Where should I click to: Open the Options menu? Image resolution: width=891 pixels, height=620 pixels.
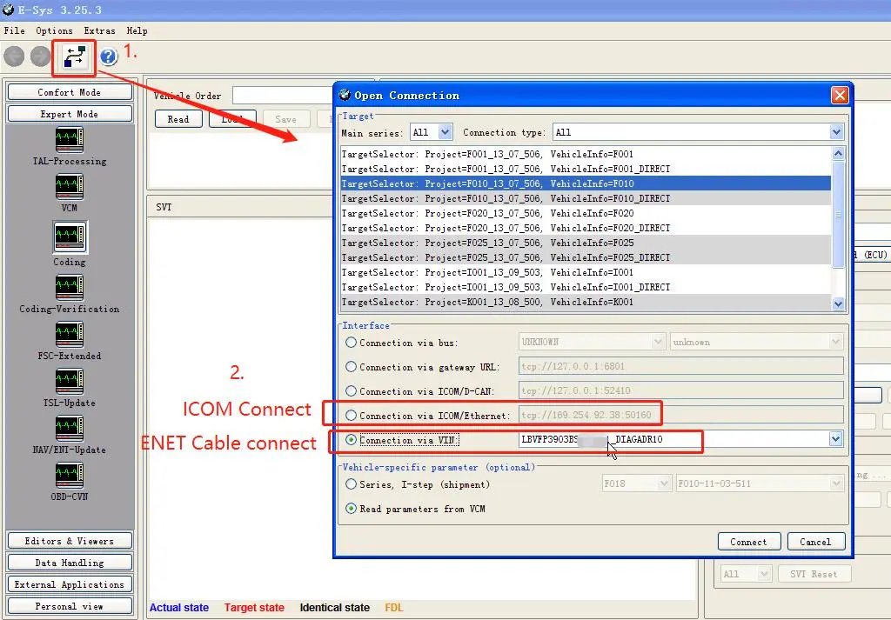pyautogui.click(x=54, y=30)
